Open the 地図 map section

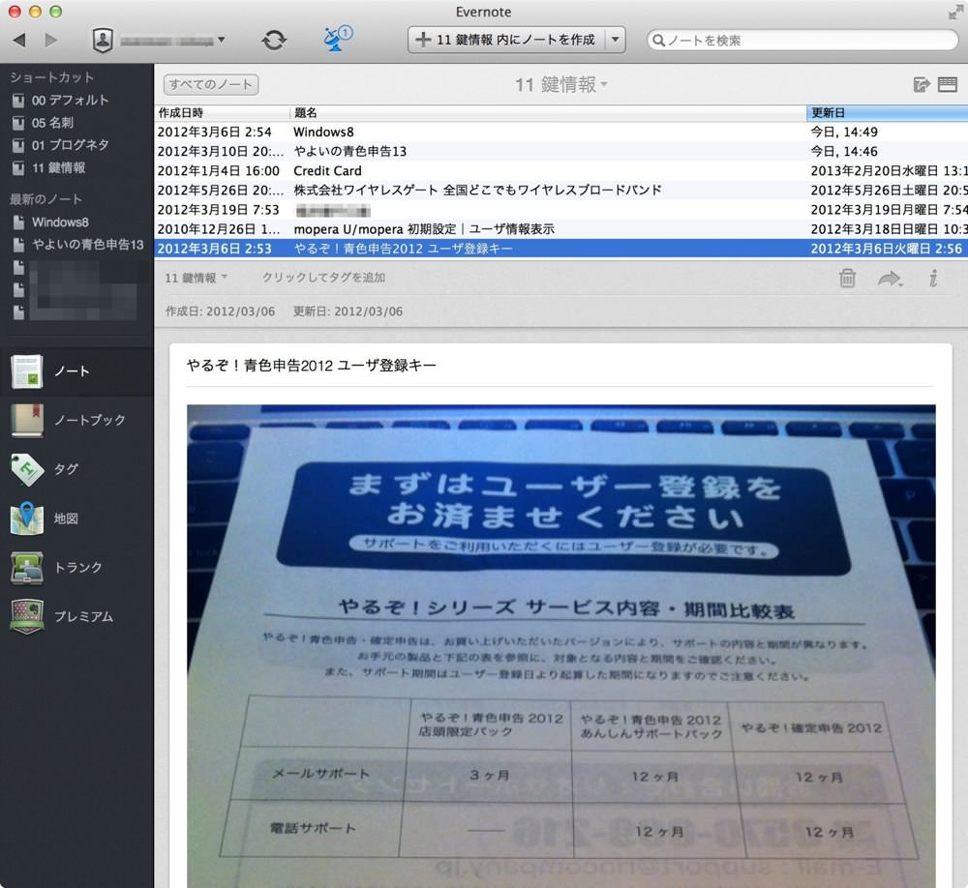[x=76, y=518]
